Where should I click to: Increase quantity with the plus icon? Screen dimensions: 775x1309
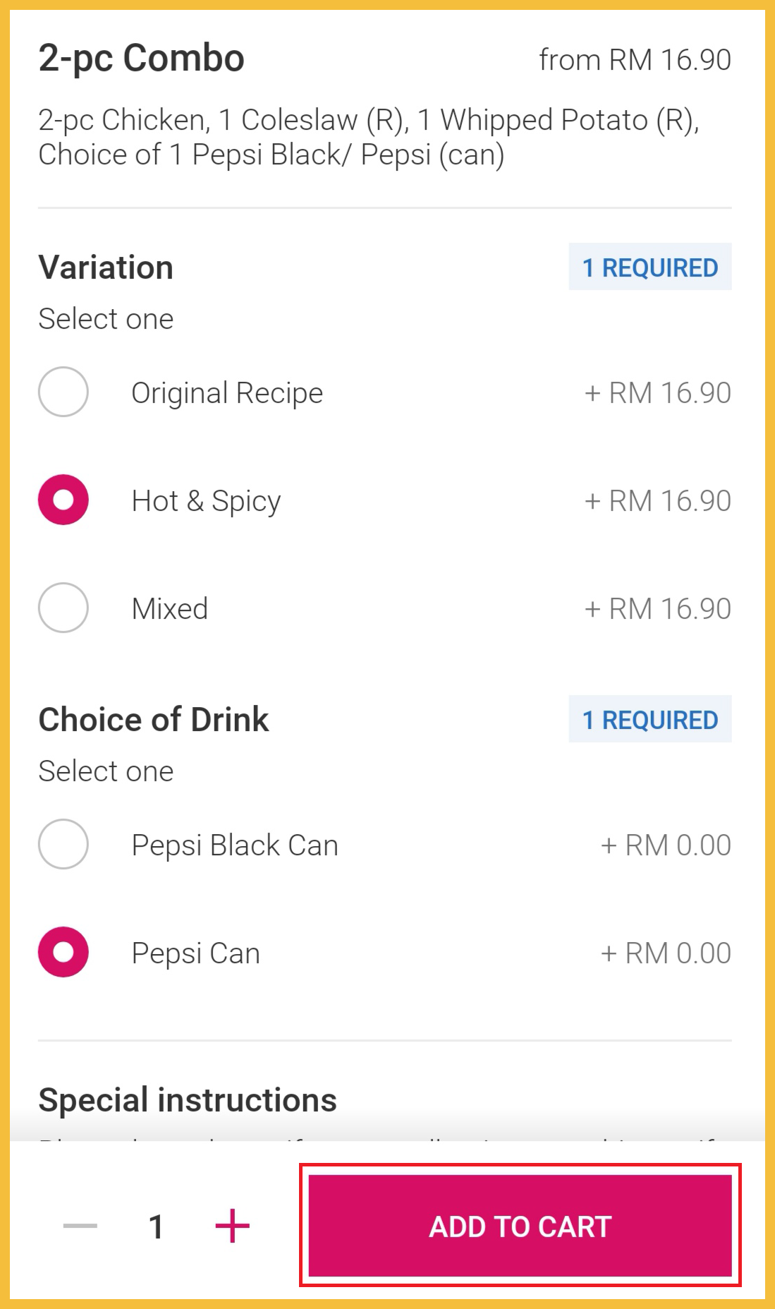click(232, 1226)
